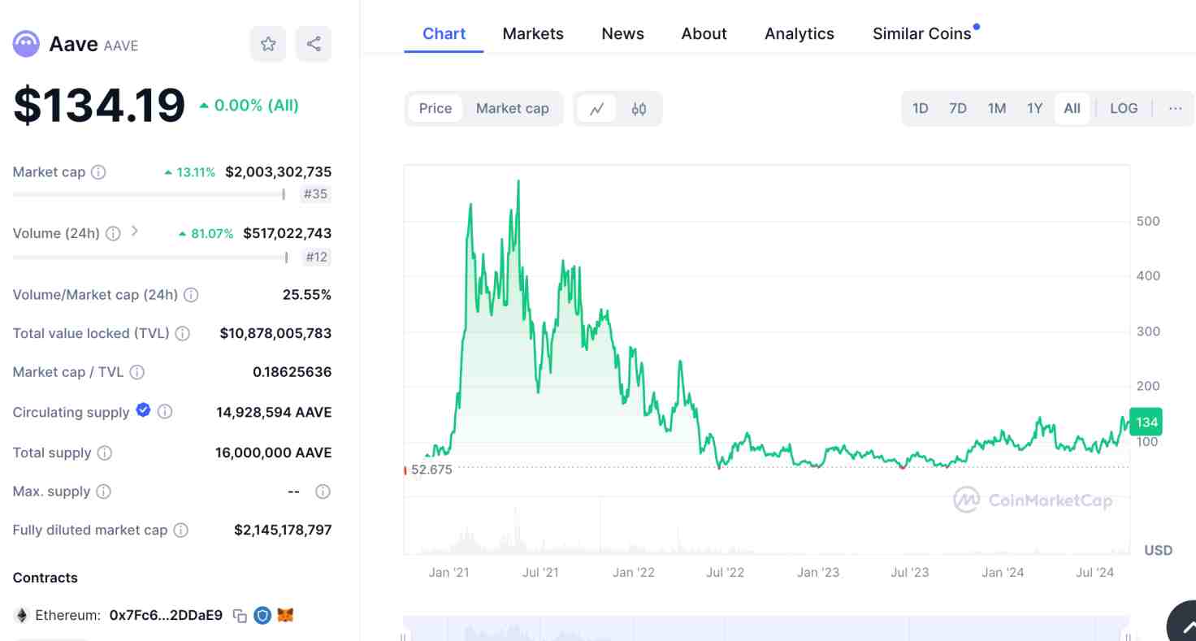Click the $10,878,005,783 TVL value

[x=275, y=333]
